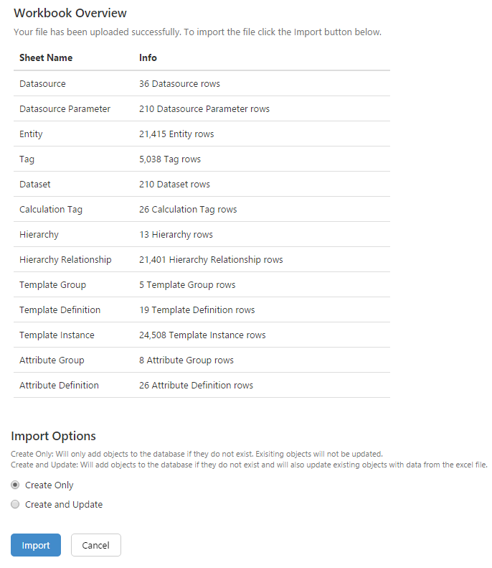Select the Datasource sheet name cell
492x568 pixels.
click(42, 84)
